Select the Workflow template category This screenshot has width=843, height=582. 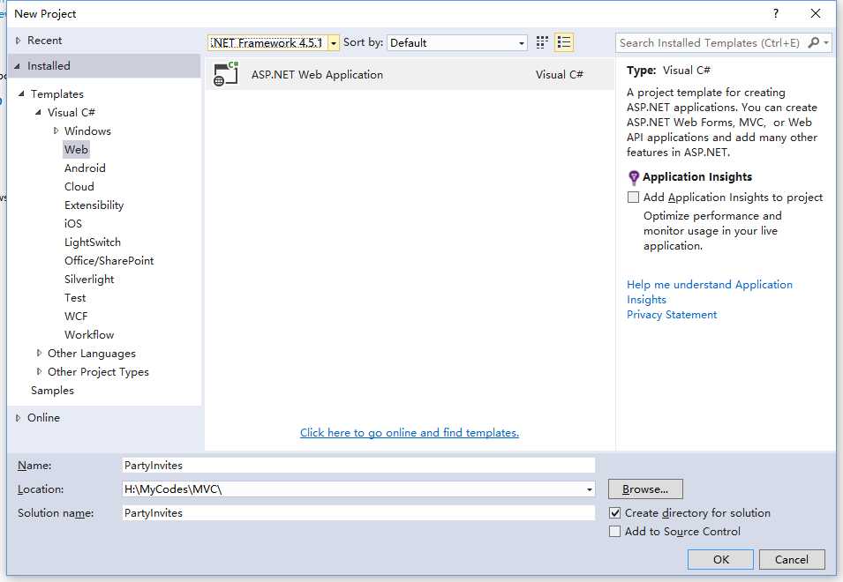(89, 335)
